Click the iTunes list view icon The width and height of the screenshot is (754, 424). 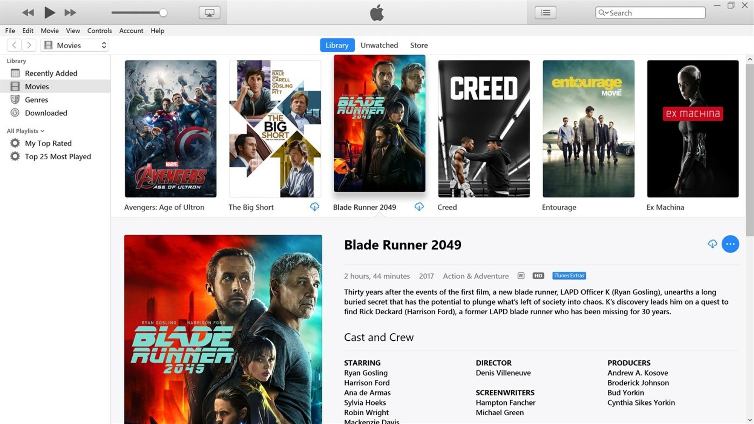pos(546,12)
